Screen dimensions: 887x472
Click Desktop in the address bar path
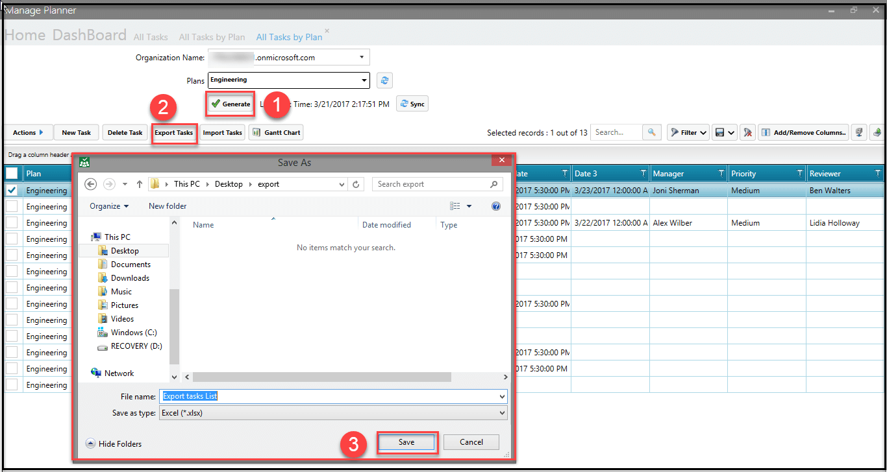229,184
